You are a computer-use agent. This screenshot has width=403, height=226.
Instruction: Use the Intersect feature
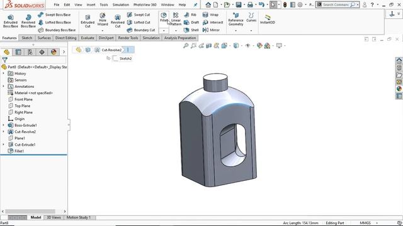[x=213, y=23]
